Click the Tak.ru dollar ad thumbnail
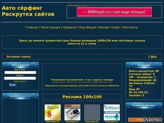 point(52,113)
